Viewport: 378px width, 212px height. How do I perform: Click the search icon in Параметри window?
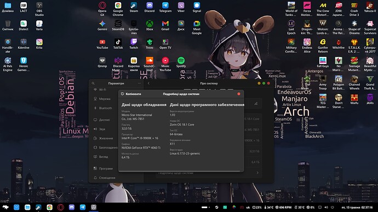pyautogui.click(x=93, y=84)
